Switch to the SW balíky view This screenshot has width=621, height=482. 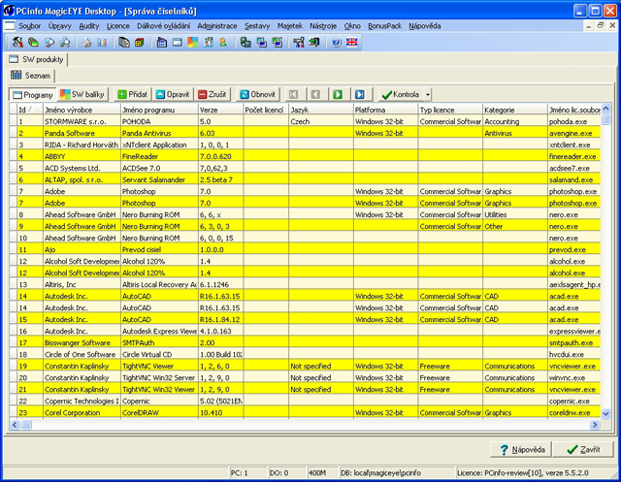pos(82,94)
